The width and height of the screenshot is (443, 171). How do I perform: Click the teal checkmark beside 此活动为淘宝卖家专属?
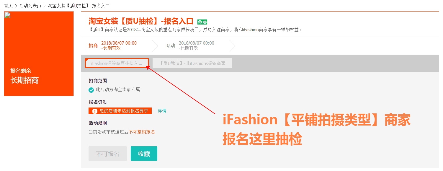[x=91, y=90]
